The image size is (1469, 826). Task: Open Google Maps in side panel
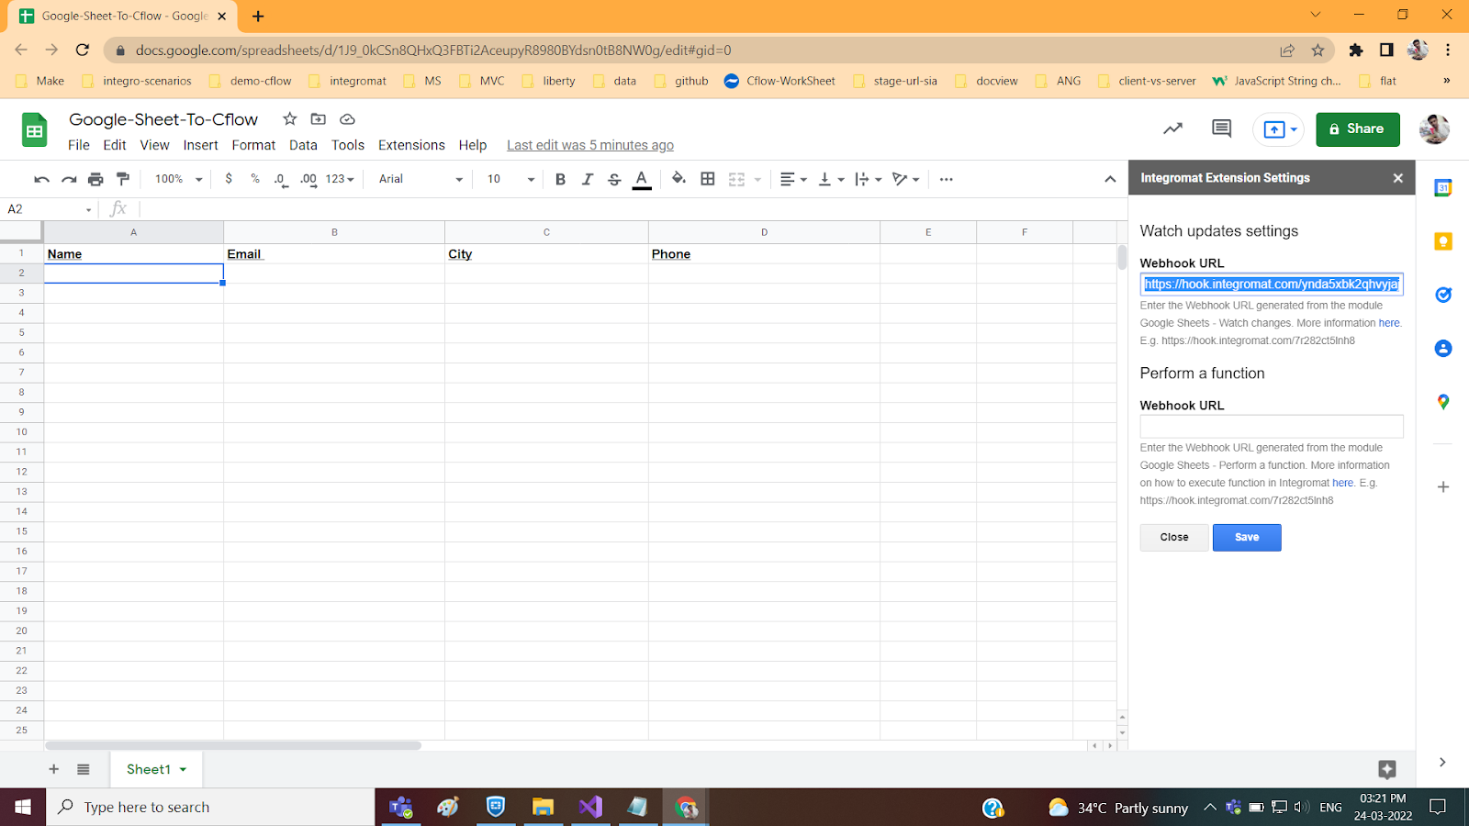pos(1443,402)
